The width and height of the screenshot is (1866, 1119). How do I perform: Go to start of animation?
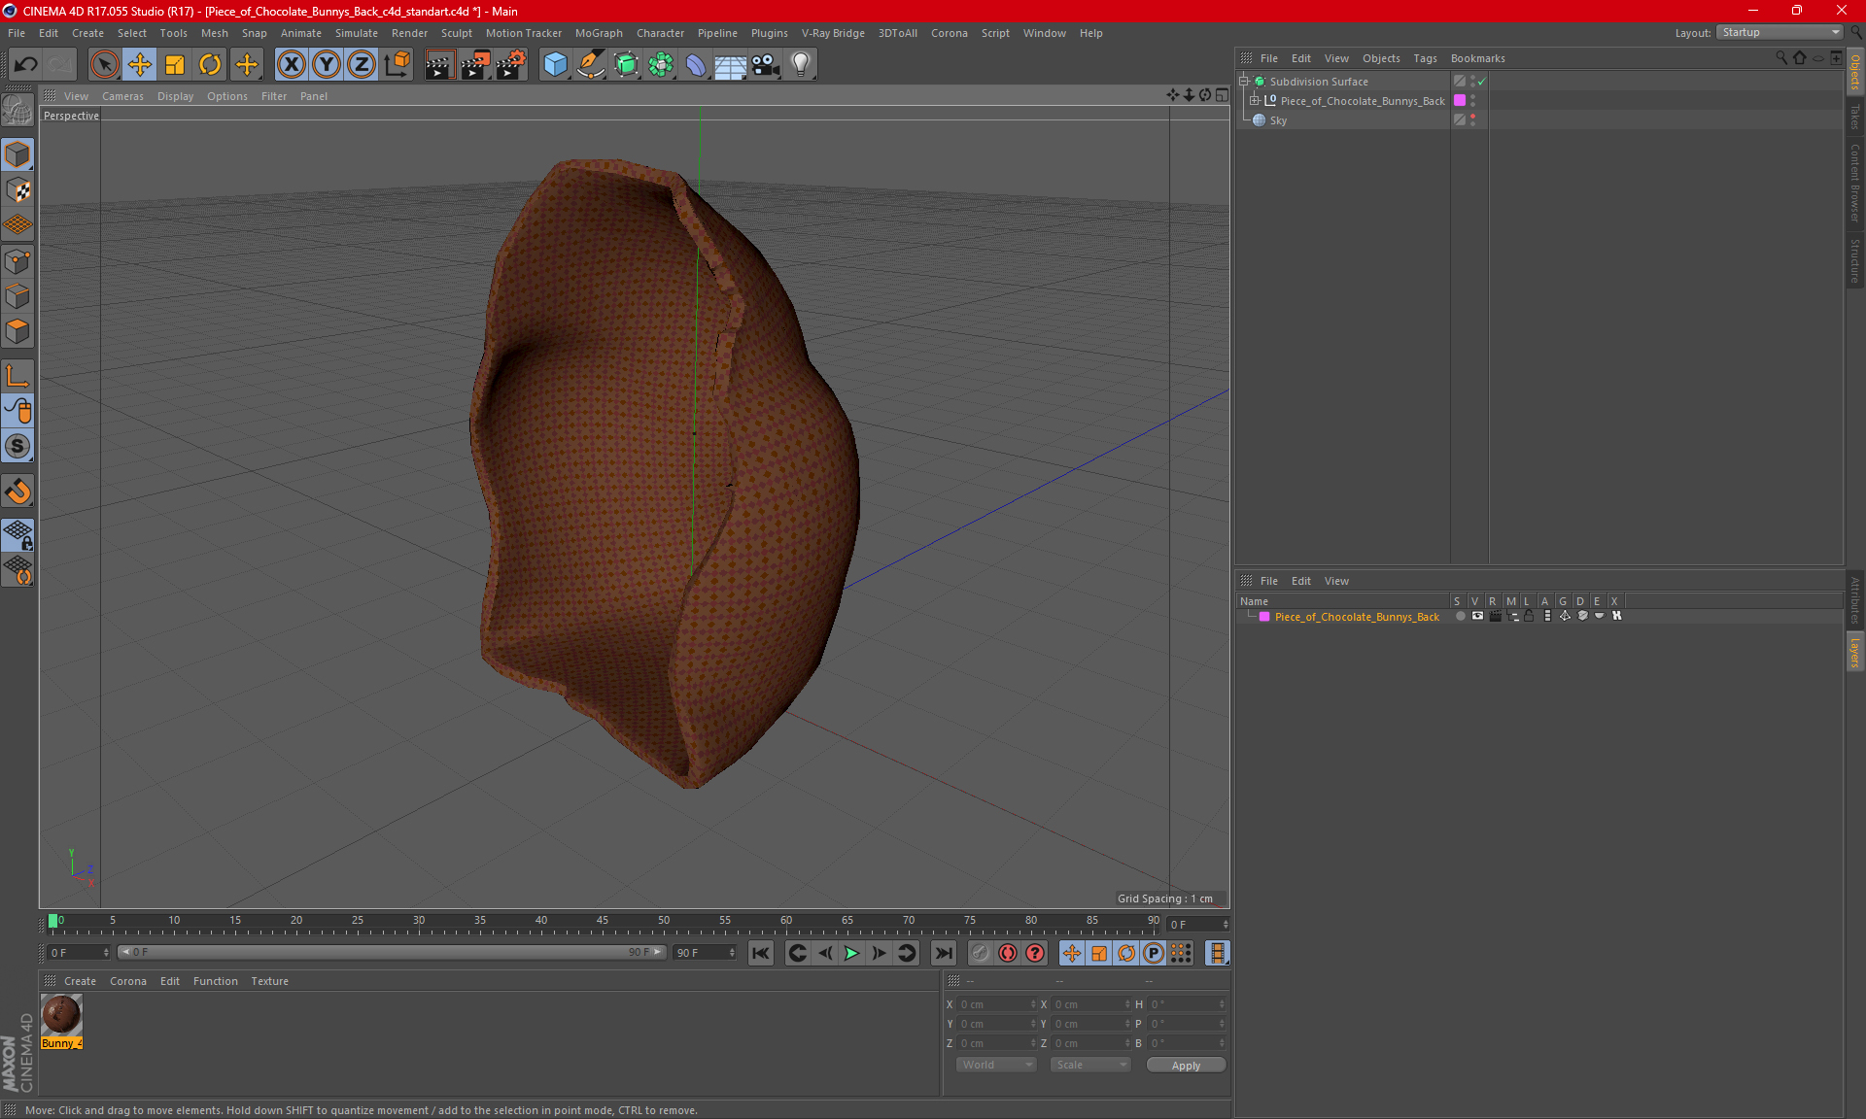click(x=760, y=953)
